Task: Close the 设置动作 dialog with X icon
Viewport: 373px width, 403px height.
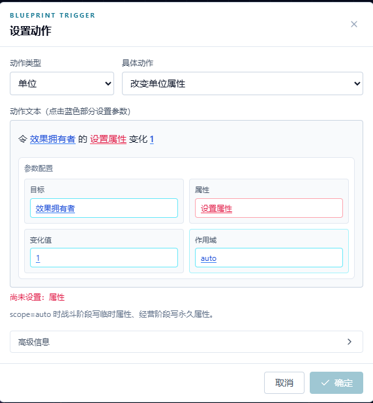Action: click(354, 24)
